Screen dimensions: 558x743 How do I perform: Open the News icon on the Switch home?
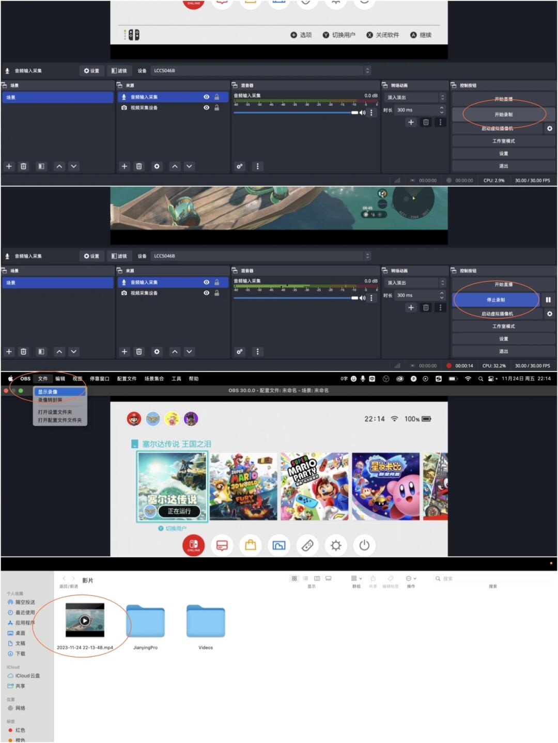pos(222,545)
